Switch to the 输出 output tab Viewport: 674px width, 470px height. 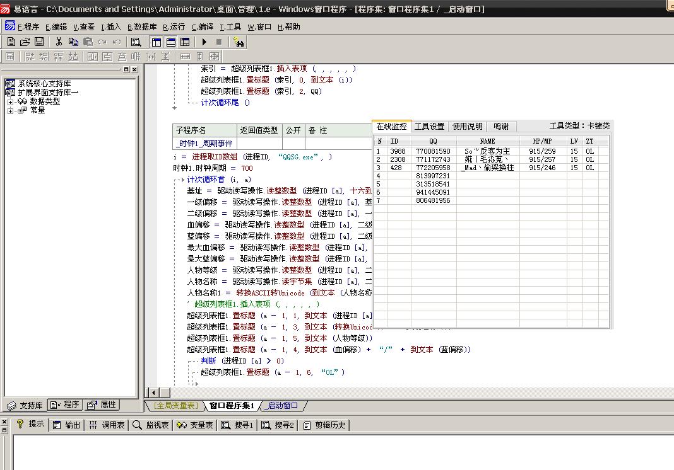(67, 425)
